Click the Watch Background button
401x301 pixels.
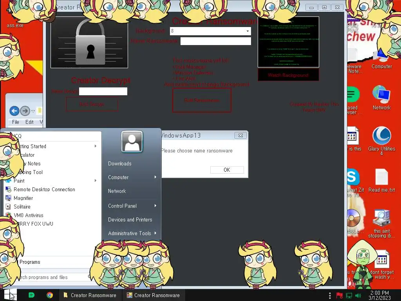tap(288, 75)
